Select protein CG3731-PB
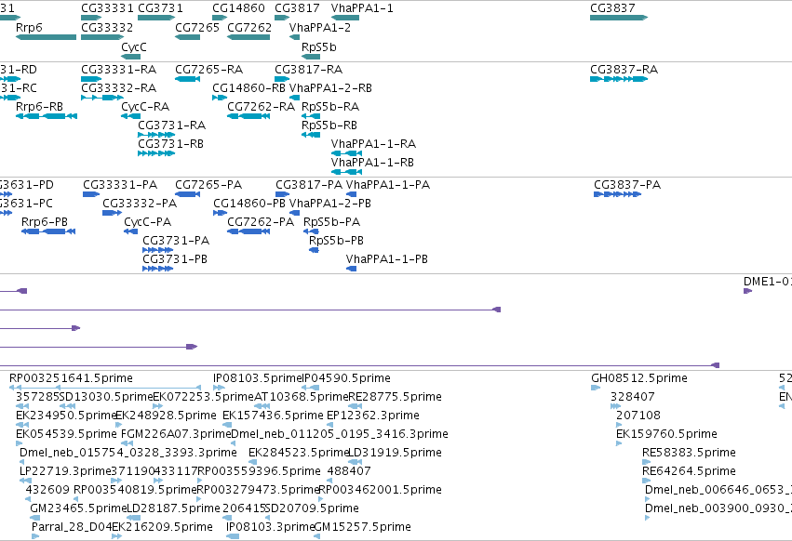792x541 pixels. [158, 269]
